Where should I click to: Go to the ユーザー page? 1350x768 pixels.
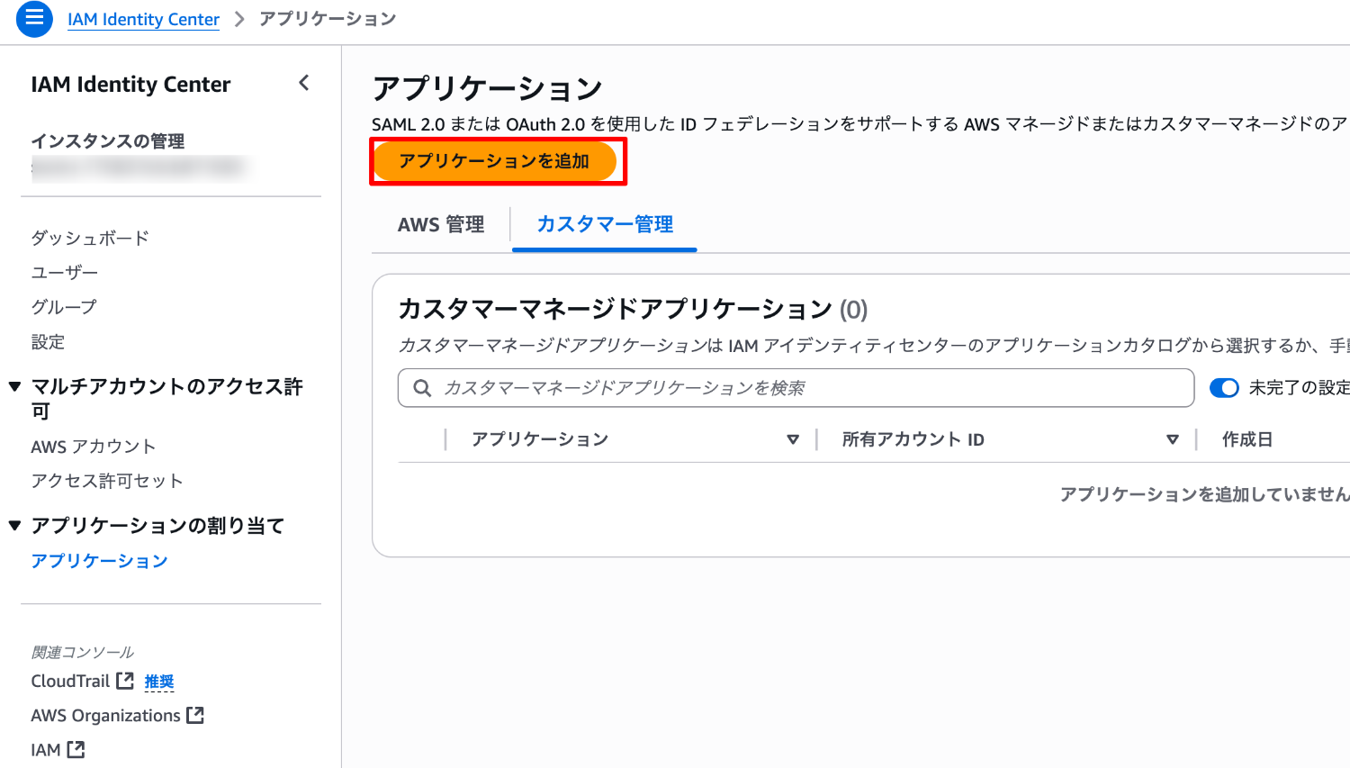(x=65, y=272)
